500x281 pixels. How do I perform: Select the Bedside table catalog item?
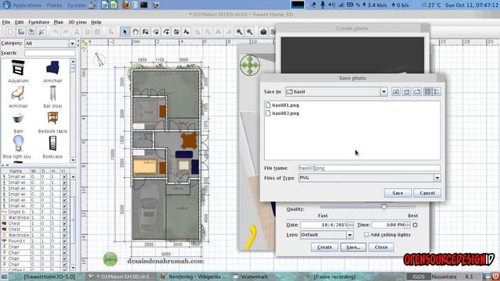(x=52, y=123)
